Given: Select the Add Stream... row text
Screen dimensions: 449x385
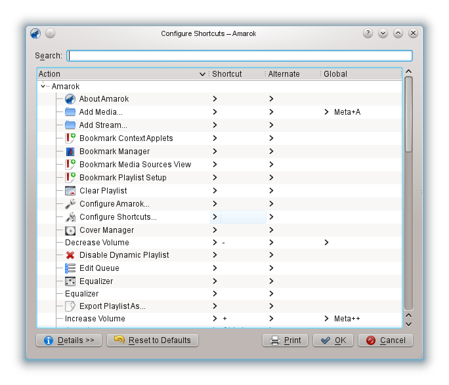Looking at the screenshot, I should 103,125.
